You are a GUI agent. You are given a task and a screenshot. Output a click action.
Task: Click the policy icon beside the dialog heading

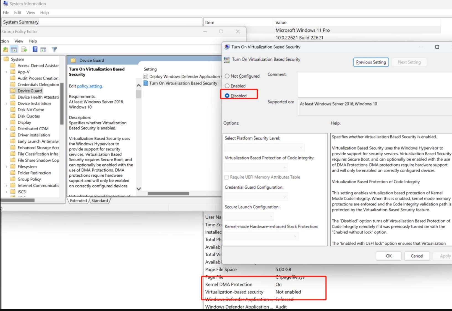coord(227,60)
